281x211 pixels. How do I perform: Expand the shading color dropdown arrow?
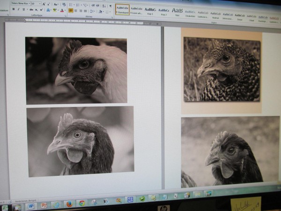point(104,12)
